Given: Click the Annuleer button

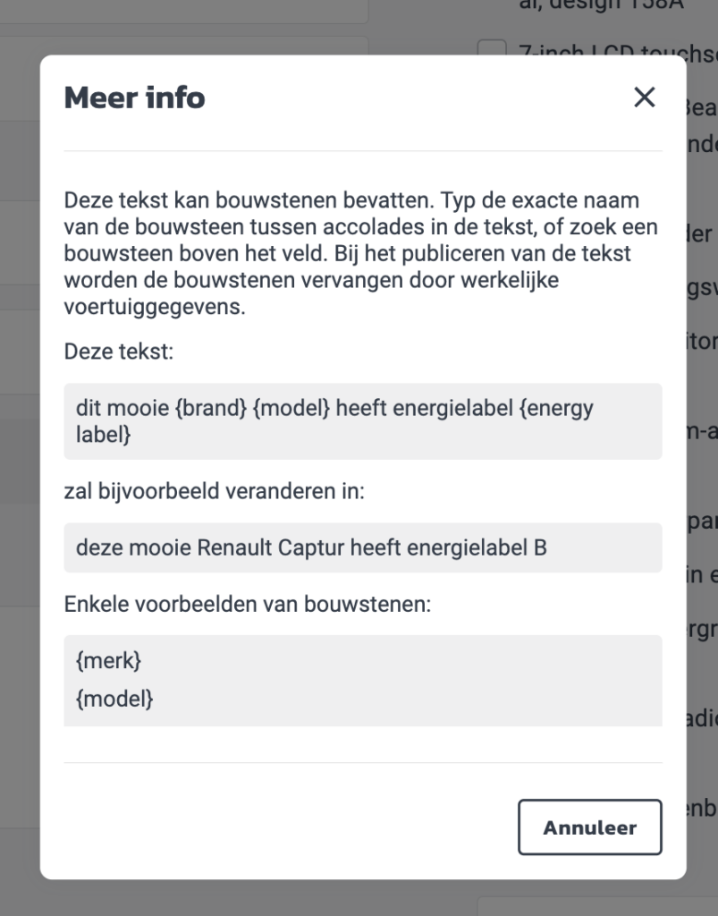Looking at the screenshot, I should (x=589, y=827).
